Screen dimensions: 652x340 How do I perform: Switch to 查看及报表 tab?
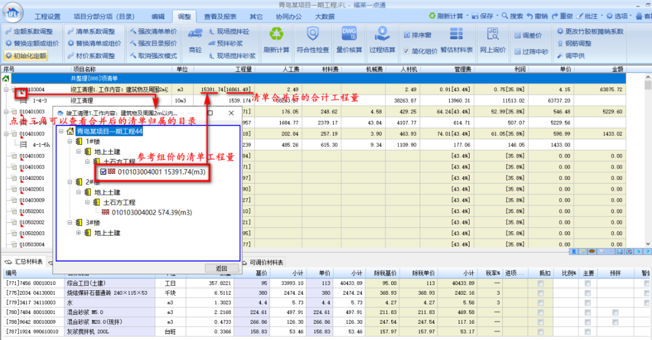click(220, 17)
